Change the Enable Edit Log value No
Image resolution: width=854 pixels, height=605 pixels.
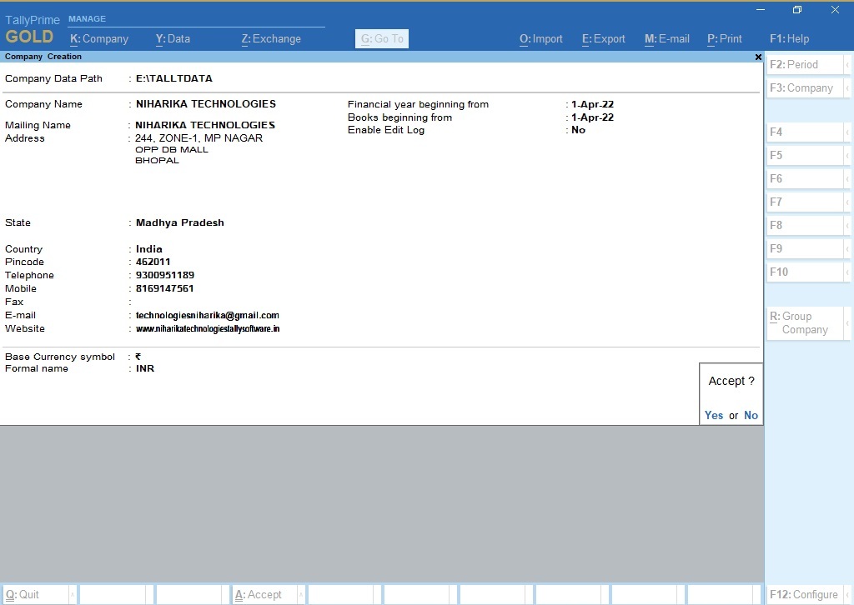point(579,130)
